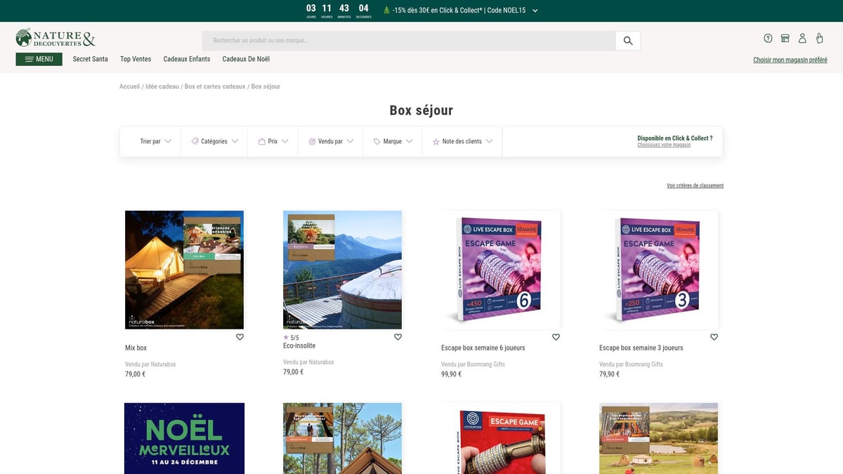Open Voir critères de classement link
Screen dimensions: 843x474
click(695, 186)
